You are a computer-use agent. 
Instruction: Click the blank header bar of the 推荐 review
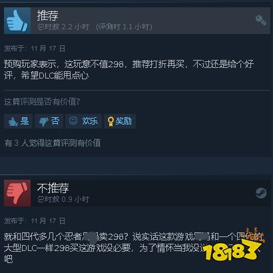pyautogui.click(x=200, y=20)
